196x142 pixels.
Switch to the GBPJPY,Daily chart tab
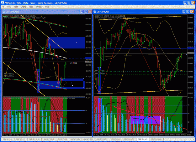tap(156, 139)
